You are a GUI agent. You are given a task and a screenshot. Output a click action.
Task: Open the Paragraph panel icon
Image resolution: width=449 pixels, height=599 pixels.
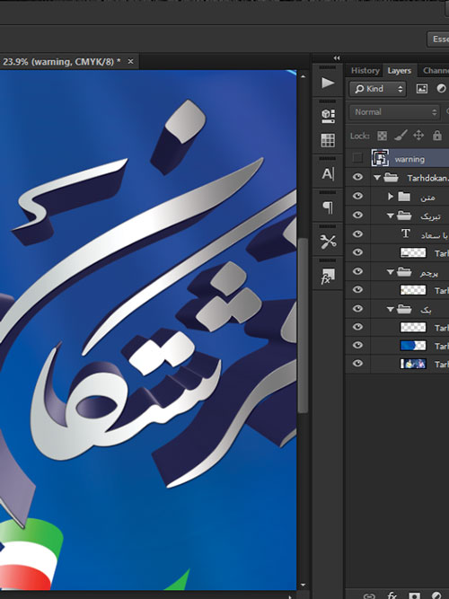328,207
